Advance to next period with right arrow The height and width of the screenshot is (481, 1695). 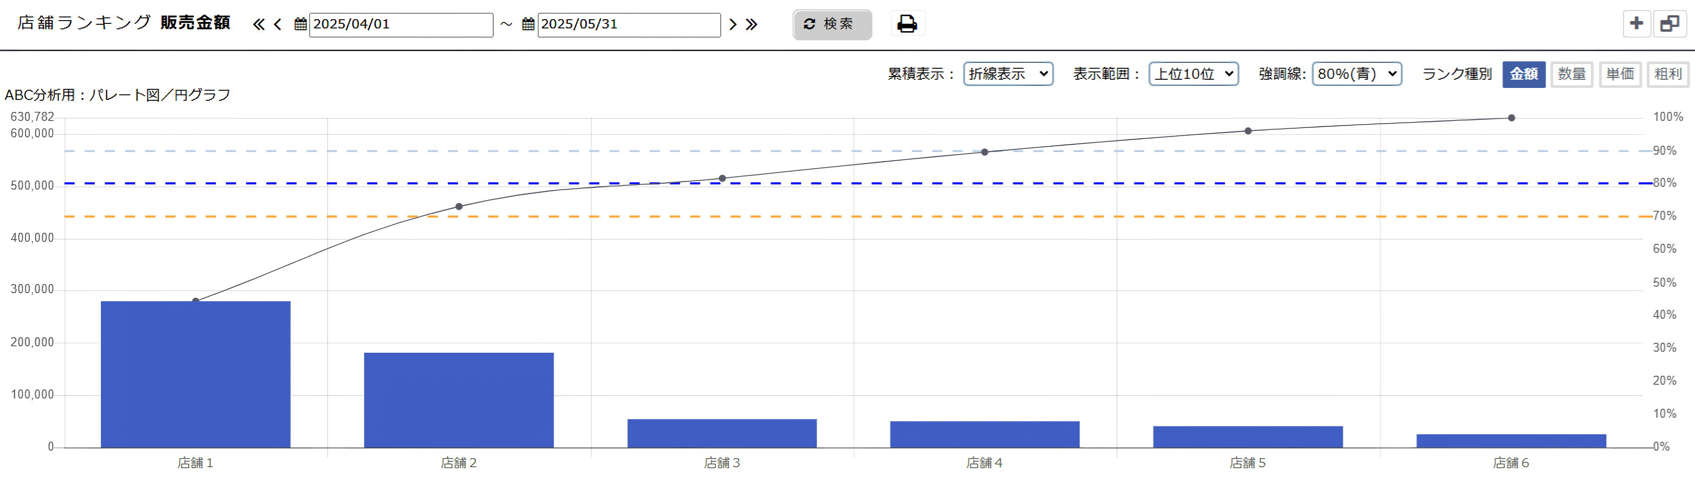(732, 25)
